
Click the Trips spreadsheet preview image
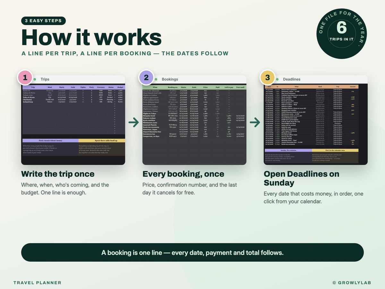coord(73,124)
